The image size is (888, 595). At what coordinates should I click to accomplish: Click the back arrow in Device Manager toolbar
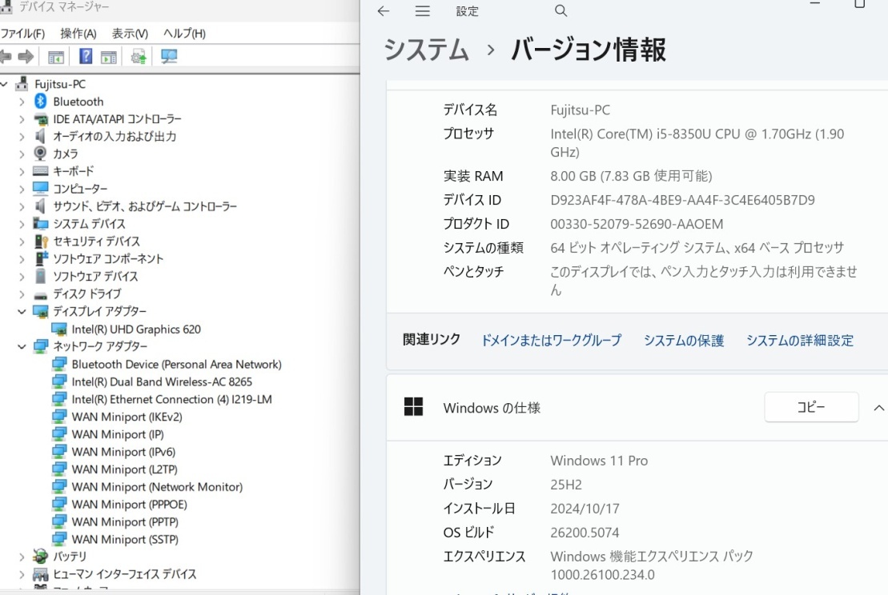coord(8,56)
